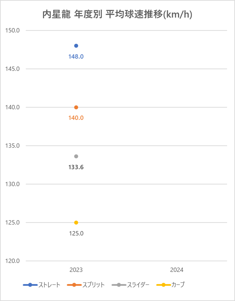The width and height of the screenshot is (235, 301).
Task: Select the yellow カーブ data point
Action: [x=76, y=223]
